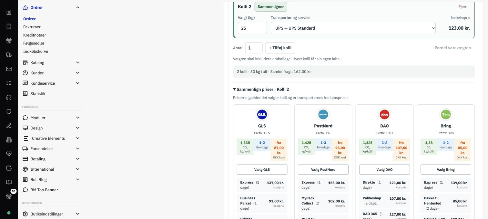
Task: Open the store icon with the 16 badge
Action: pyautogui.click(x=9, y=196)
